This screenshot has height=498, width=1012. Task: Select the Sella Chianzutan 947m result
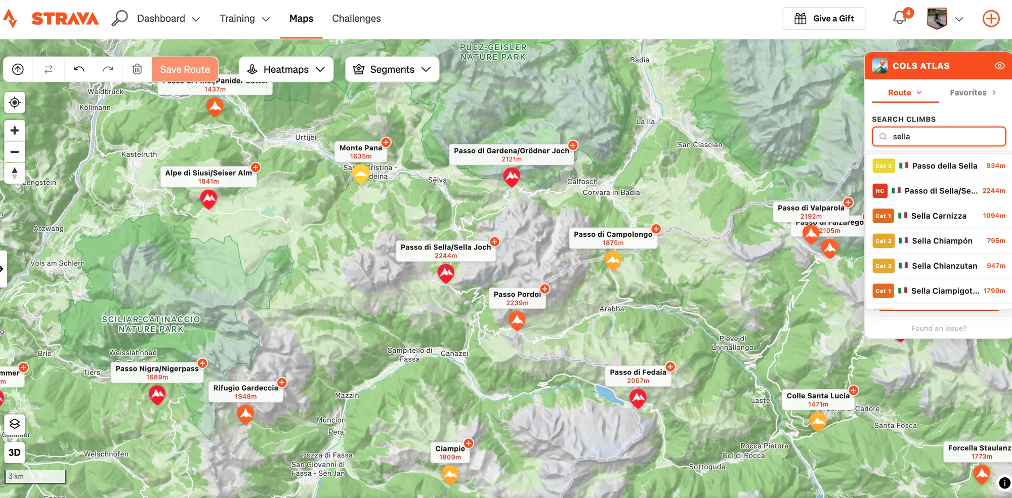click(939, 266)
